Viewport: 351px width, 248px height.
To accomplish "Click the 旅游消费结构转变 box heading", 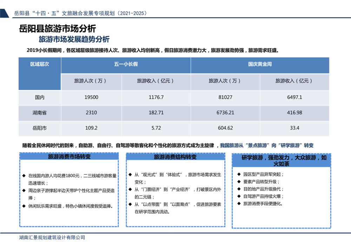I will (x=175, y=157).
